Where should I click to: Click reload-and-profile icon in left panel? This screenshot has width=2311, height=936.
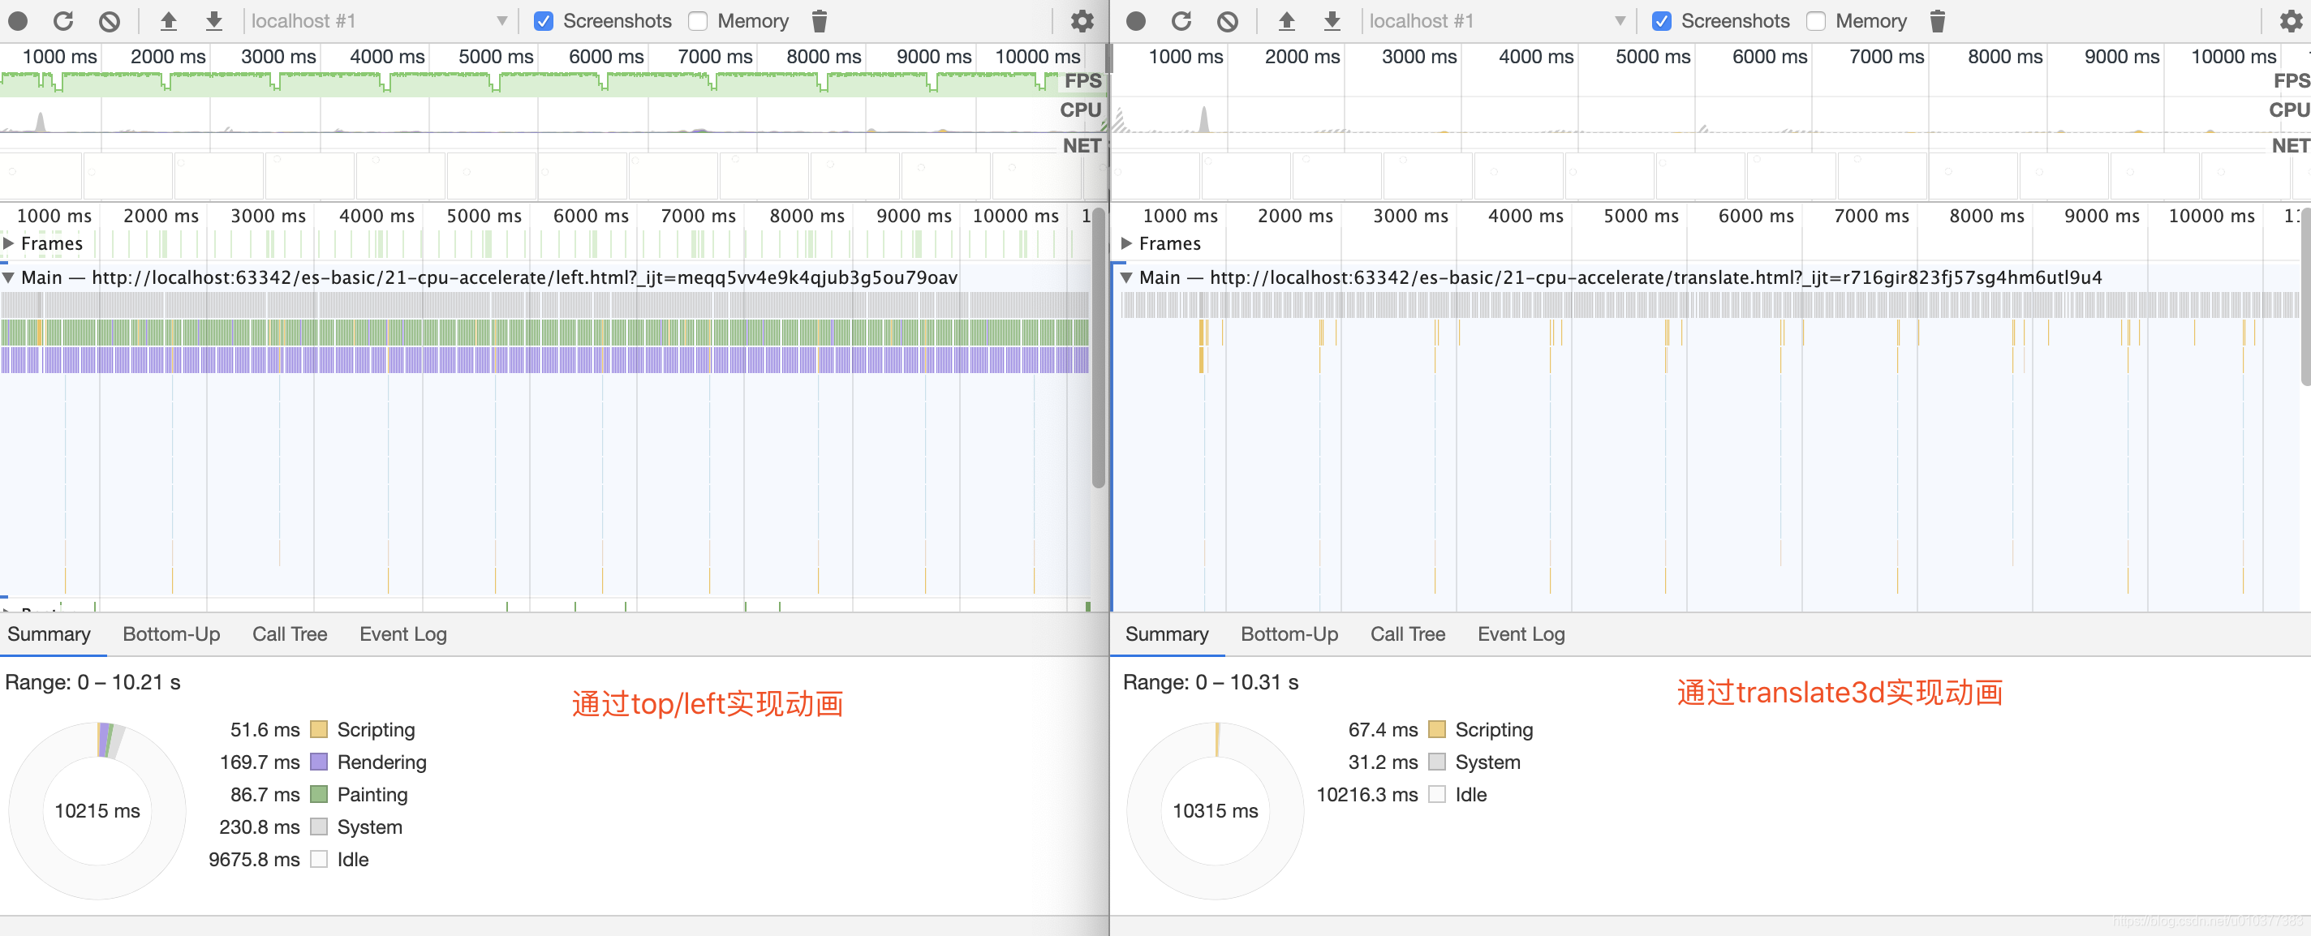[63, 20]
